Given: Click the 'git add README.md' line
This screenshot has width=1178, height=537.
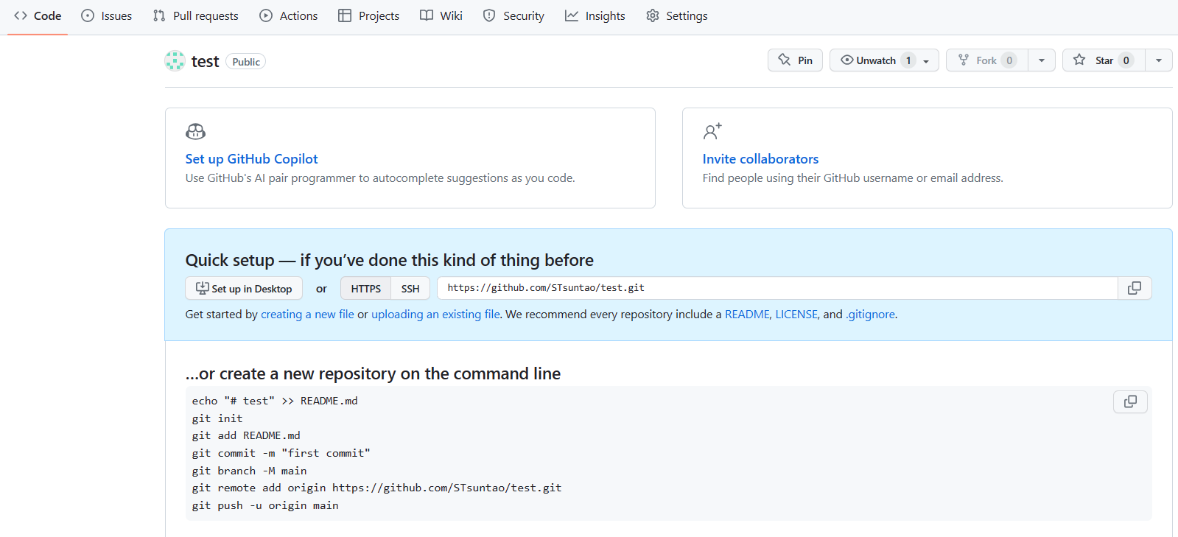Looking at the screenshot, I should (x=246, y=435).
